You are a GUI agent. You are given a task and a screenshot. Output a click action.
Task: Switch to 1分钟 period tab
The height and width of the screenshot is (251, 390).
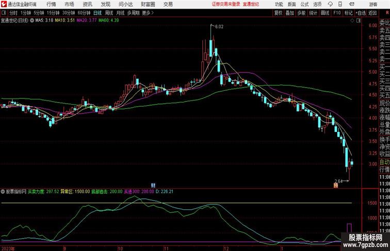[x=26, y=13]
